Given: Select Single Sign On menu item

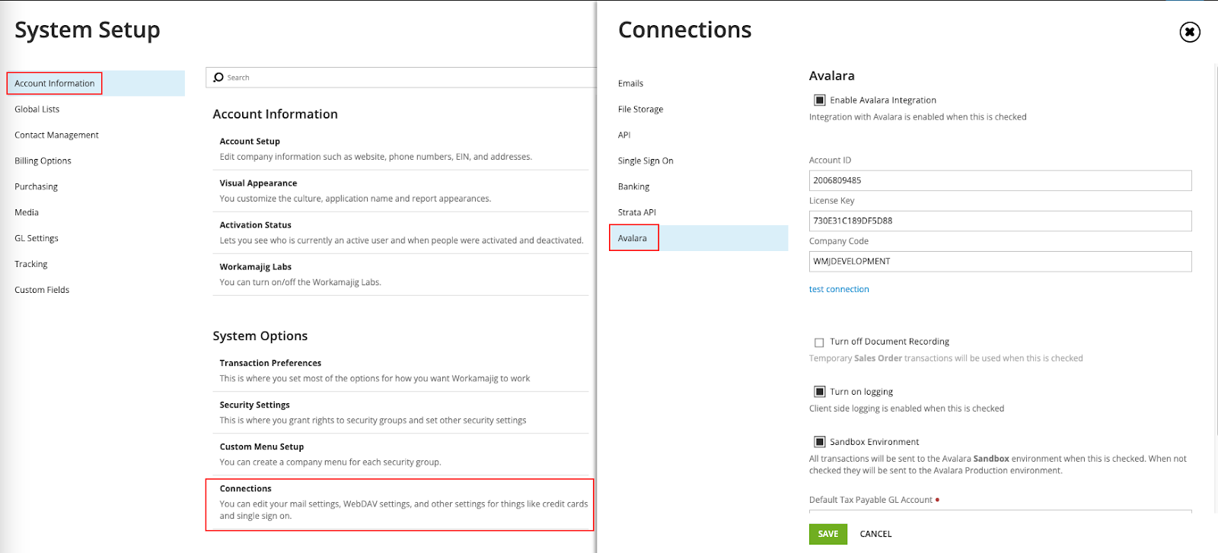Looking at the screenshot, I should coord(646,161).
